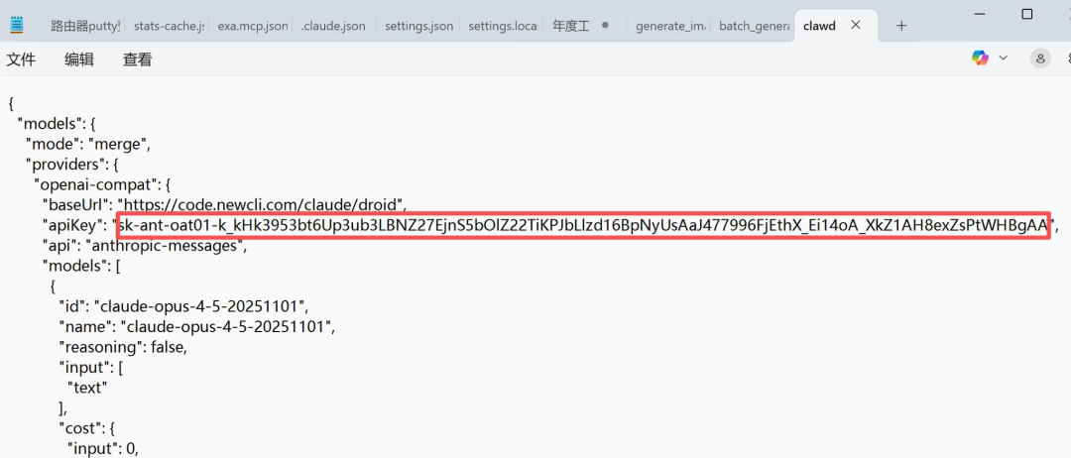The width and height of the screenshot is (1071, 458).
Task: Switch to the 路由器putty tab
Action: click(x=85, y=26)
